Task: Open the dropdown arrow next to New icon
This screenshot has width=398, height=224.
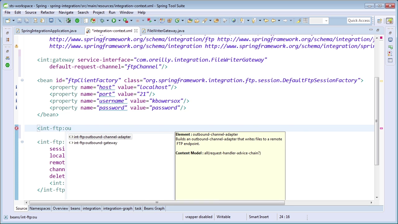Action: pyautogui.click(x=13, y=21)
